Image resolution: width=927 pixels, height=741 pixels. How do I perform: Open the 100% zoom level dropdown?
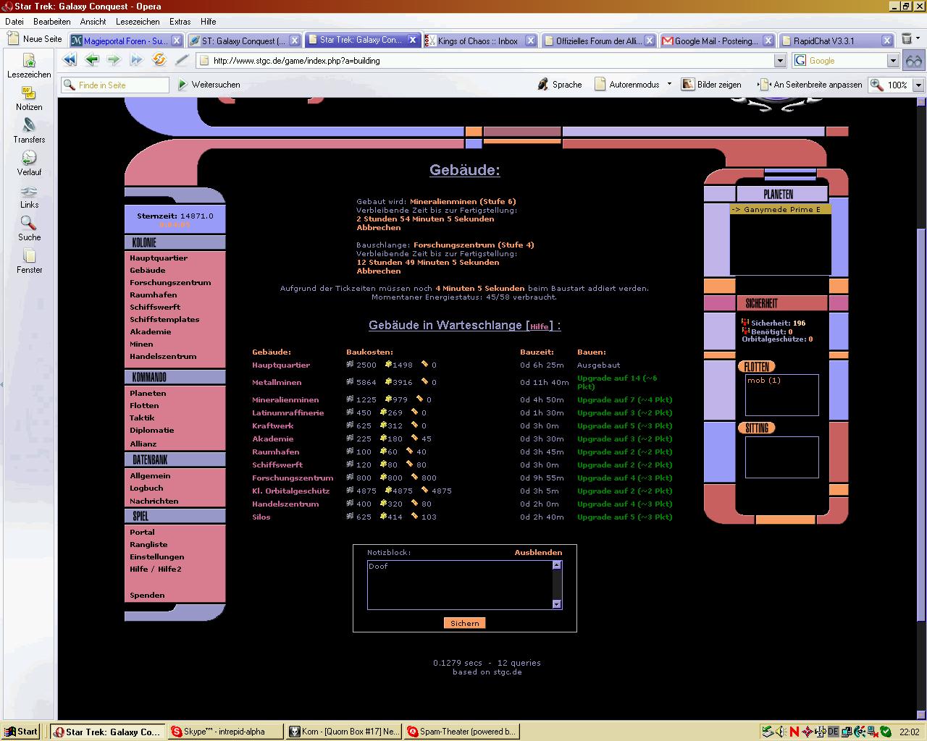918,85
